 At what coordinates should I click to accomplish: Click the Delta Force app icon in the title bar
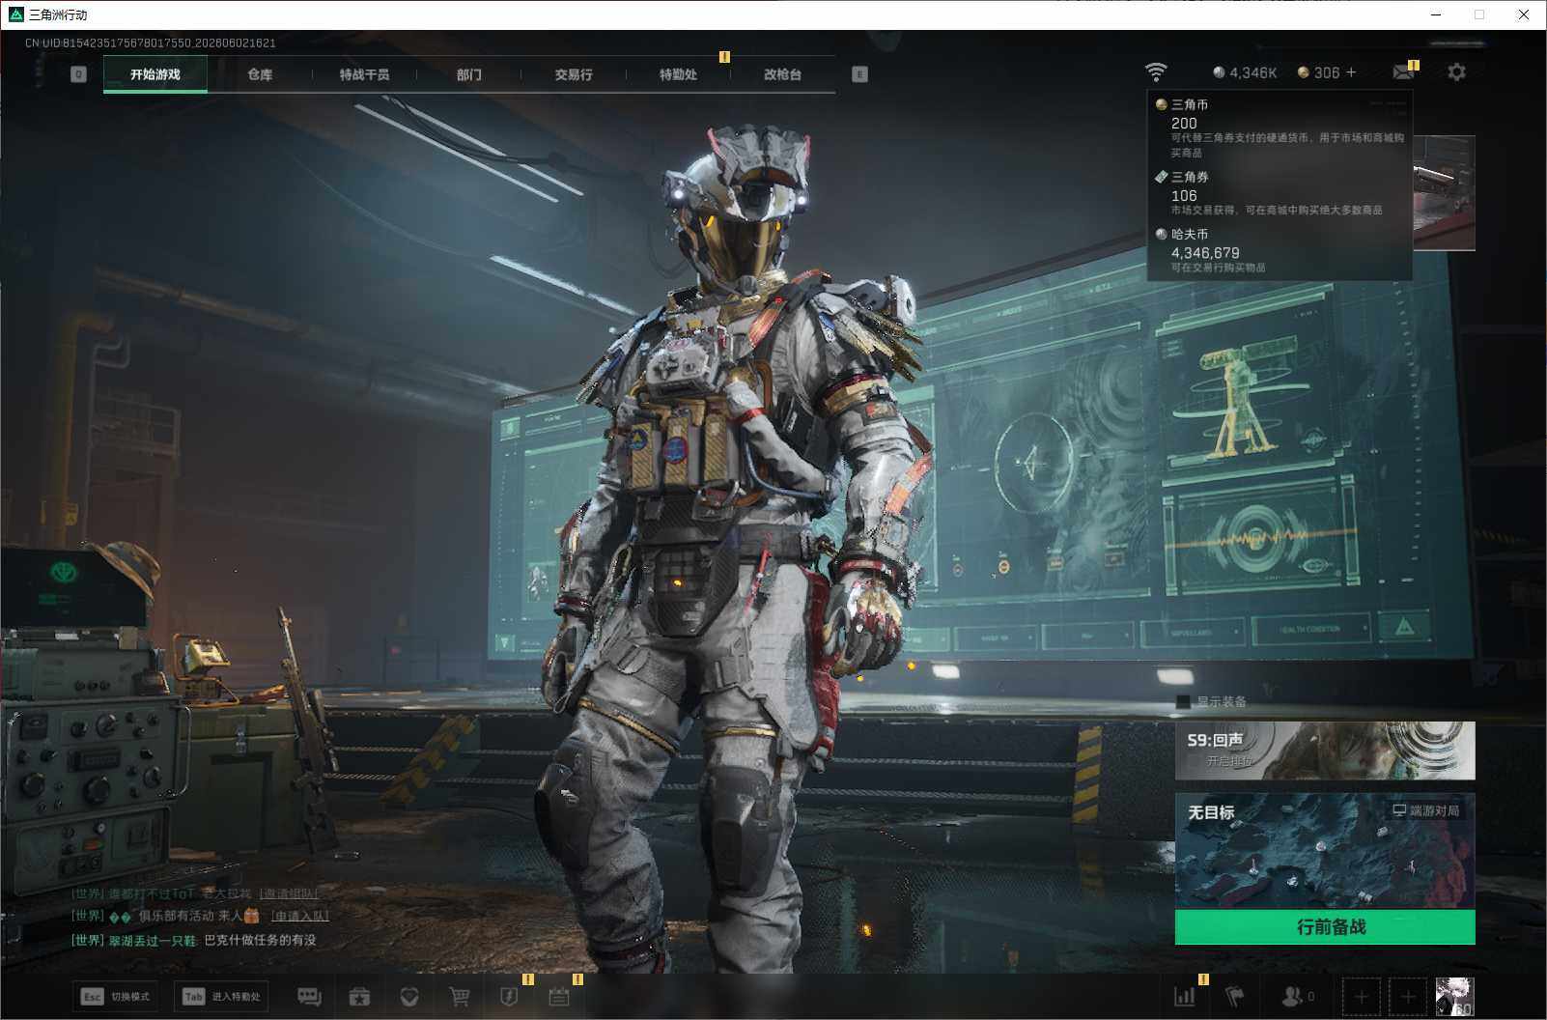[x=15, y=14]
